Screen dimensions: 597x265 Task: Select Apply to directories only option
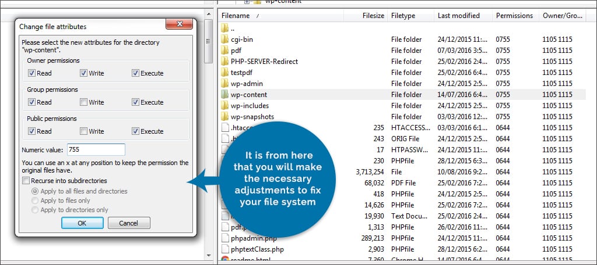[x=35, y=210]
